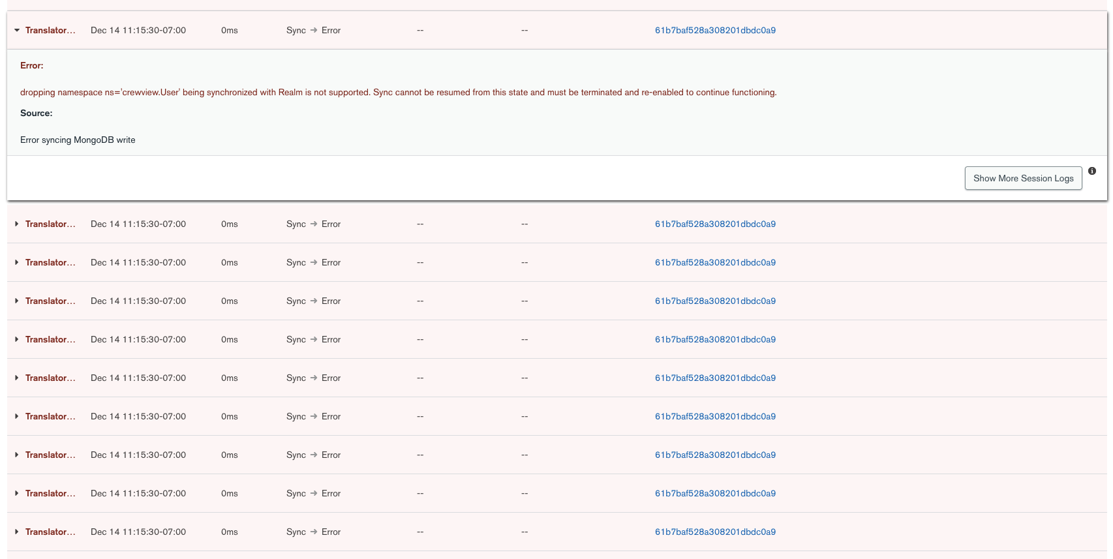The width and height of the screenshot is (1113, 559).
Task: Expand the second collapsed Translator log row
Action: [x=17, y=263]
